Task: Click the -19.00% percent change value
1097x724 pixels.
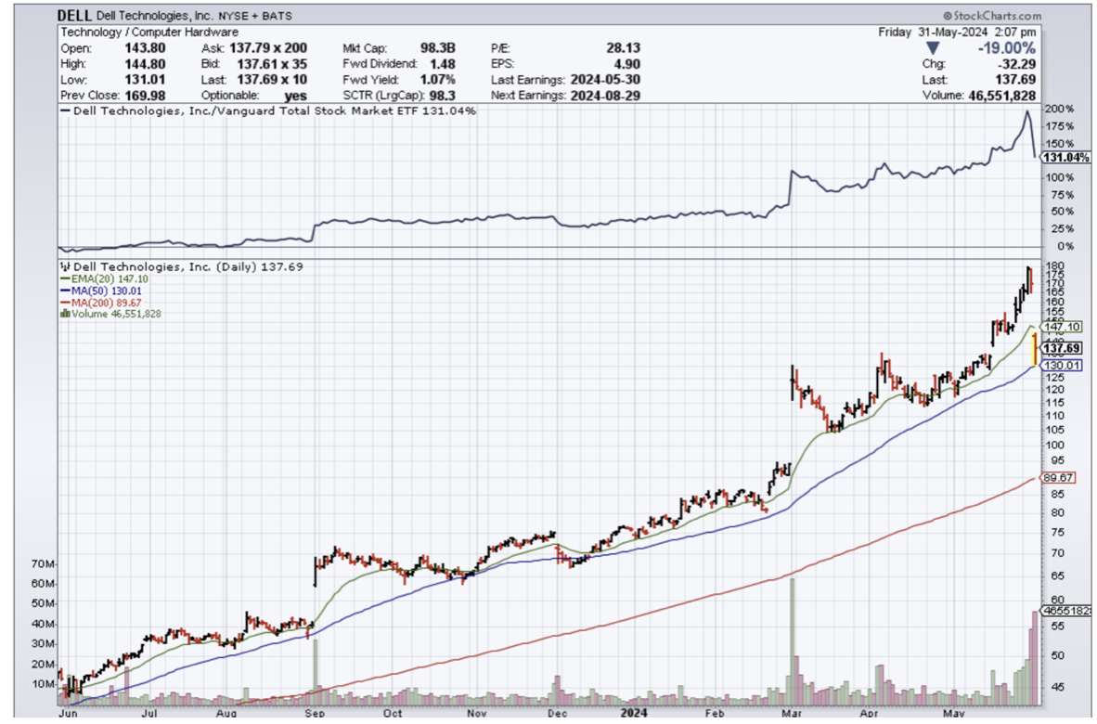Action: pyautogui.click(x=1004, y=48)
